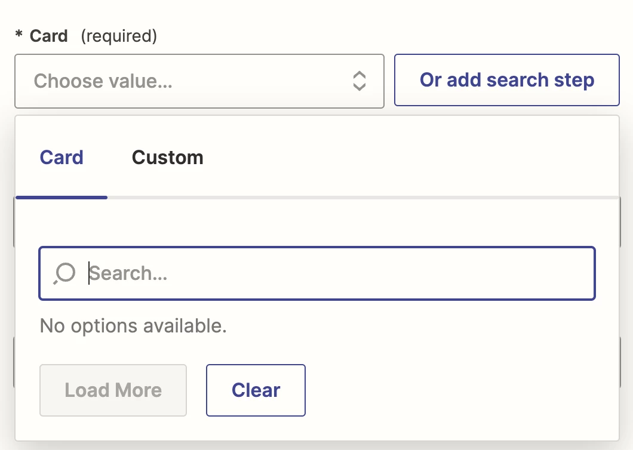
Task: Click the magnifier icon in search box
Action: tap(64, 273)
